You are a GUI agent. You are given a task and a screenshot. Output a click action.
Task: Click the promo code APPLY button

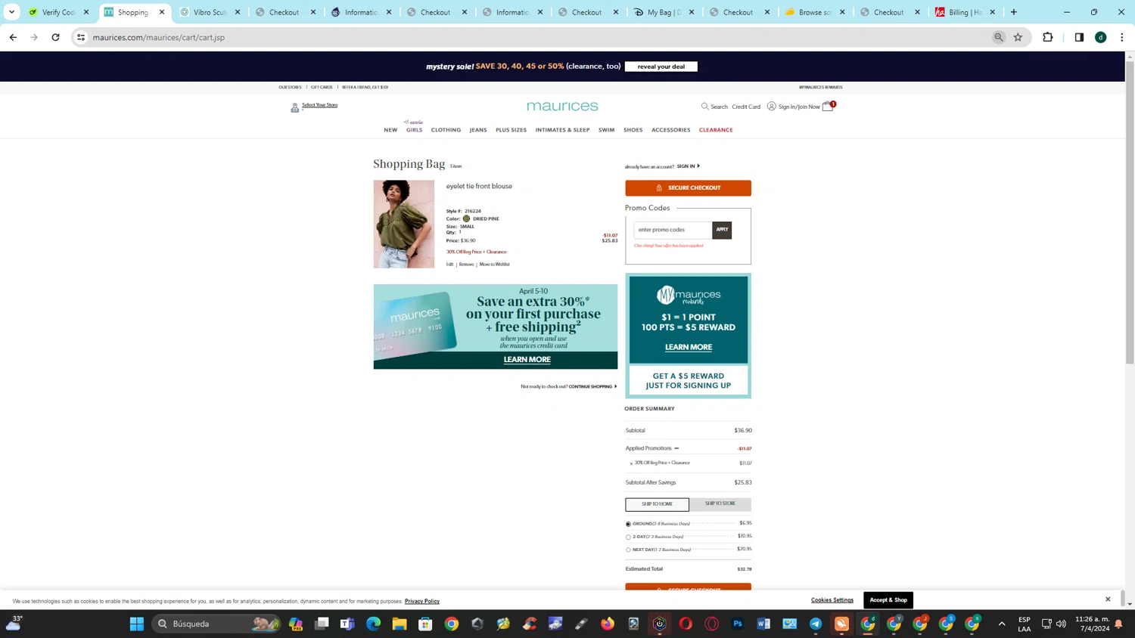(x=722, y=230)
